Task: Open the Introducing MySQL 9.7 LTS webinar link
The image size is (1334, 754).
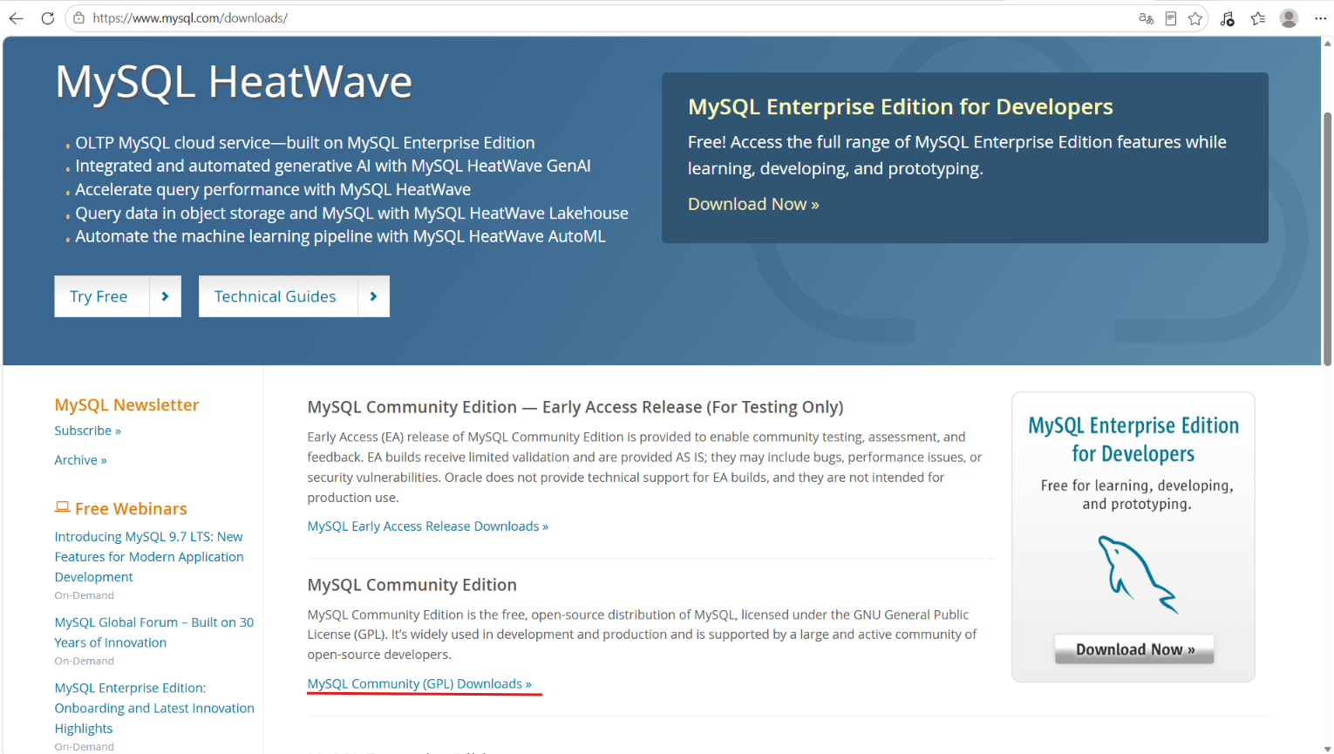Action: point(149,557)
